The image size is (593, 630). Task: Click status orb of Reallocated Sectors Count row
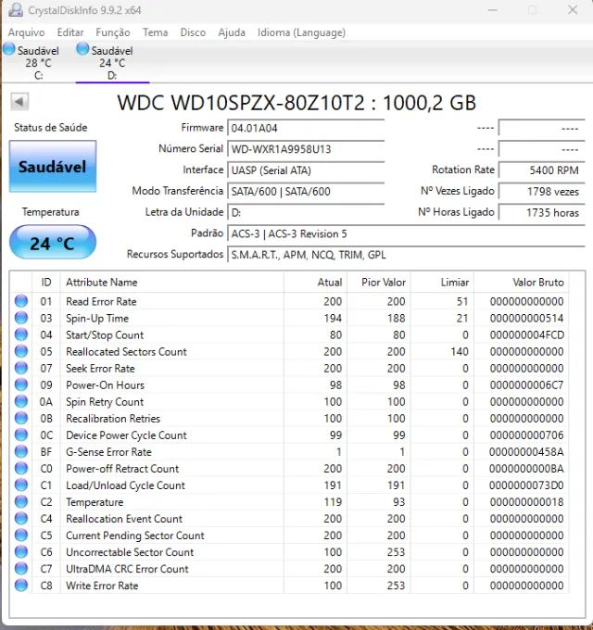pos(21,351)
